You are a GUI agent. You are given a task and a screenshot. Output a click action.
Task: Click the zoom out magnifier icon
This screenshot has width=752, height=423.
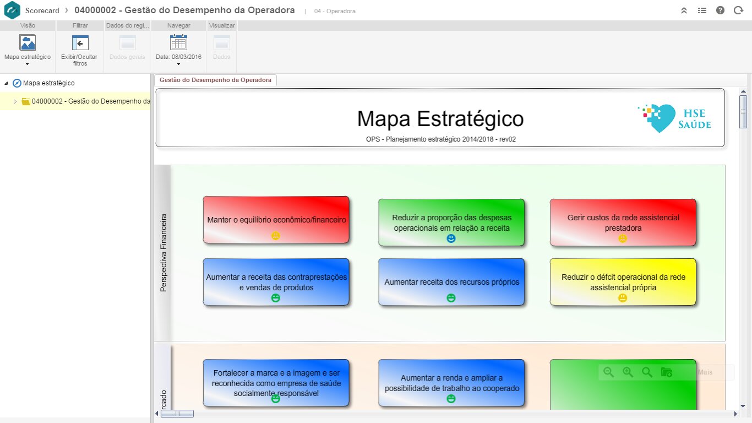click(608, 372)
